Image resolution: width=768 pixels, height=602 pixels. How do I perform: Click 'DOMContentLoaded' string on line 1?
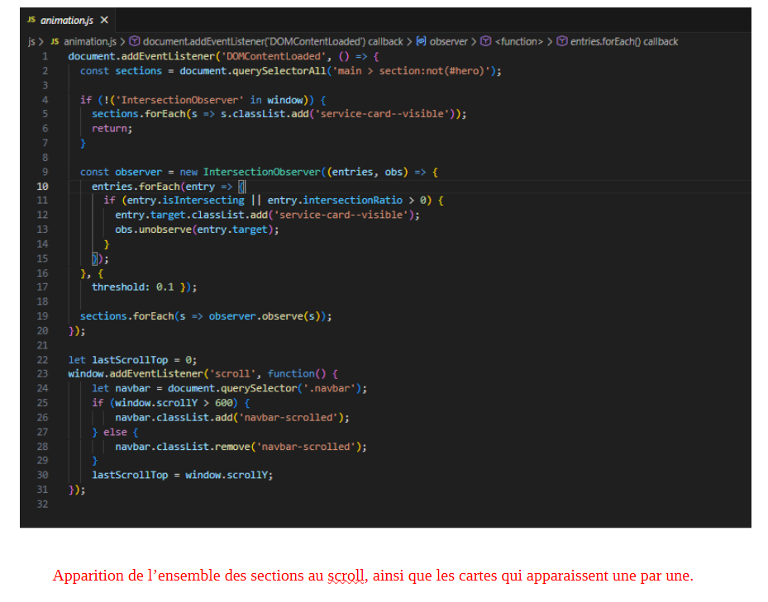pyautogui.click(x=274, y=56)
